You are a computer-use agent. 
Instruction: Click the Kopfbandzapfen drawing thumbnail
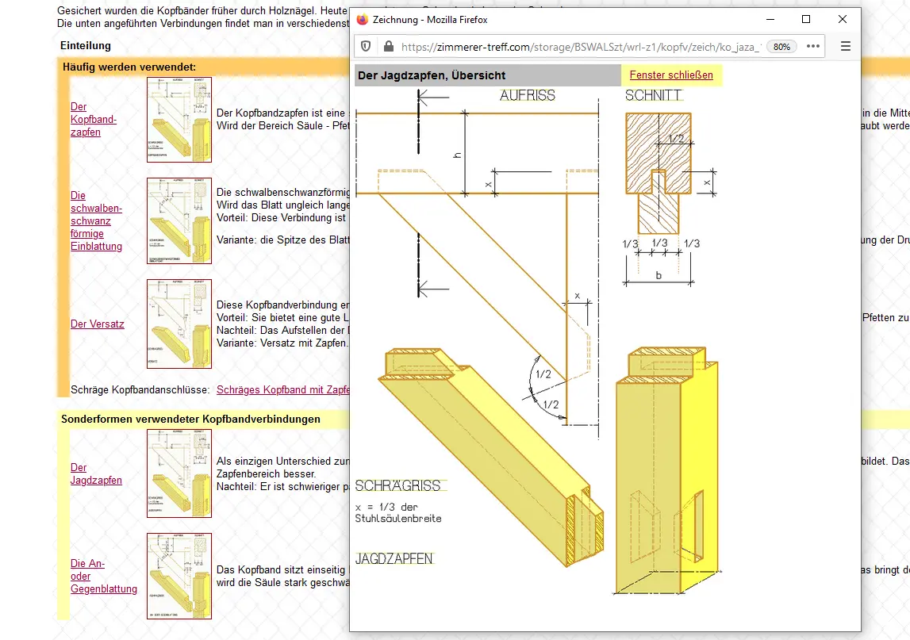click(x=179, y=120)
